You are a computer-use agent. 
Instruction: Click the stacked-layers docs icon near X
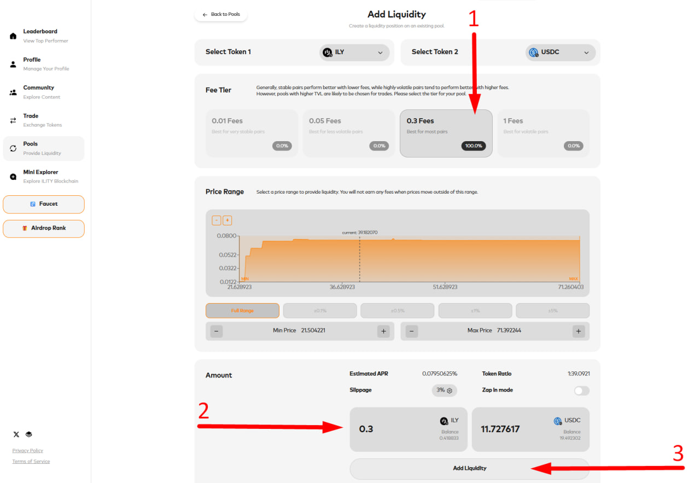pos(29,434)
